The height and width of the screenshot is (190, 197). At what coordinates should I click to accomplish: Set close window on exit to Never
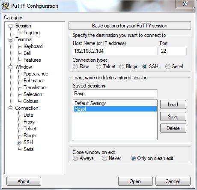[x=104, y=158]
